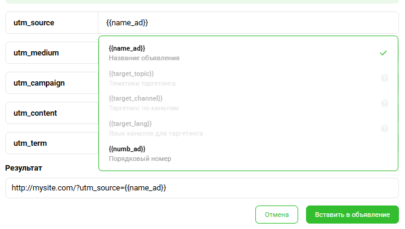Image resolution: width=405 pixels, height=229 pixels.
Task: Click help icon beside {{target_lang}} option
Action: point(384,128)
